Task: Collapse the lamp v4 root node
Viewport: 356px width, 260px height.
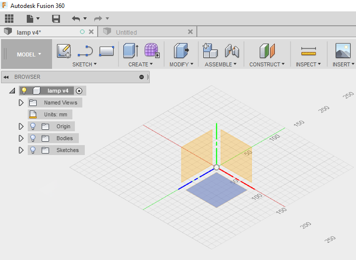Action: pos(12,91)
